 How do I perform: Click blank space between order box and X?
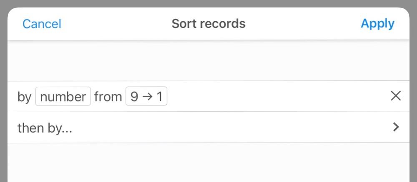(x=275, y=96)
